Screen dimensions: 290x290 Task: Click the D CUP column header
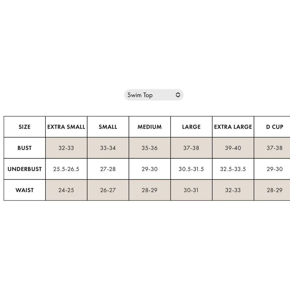274,127
